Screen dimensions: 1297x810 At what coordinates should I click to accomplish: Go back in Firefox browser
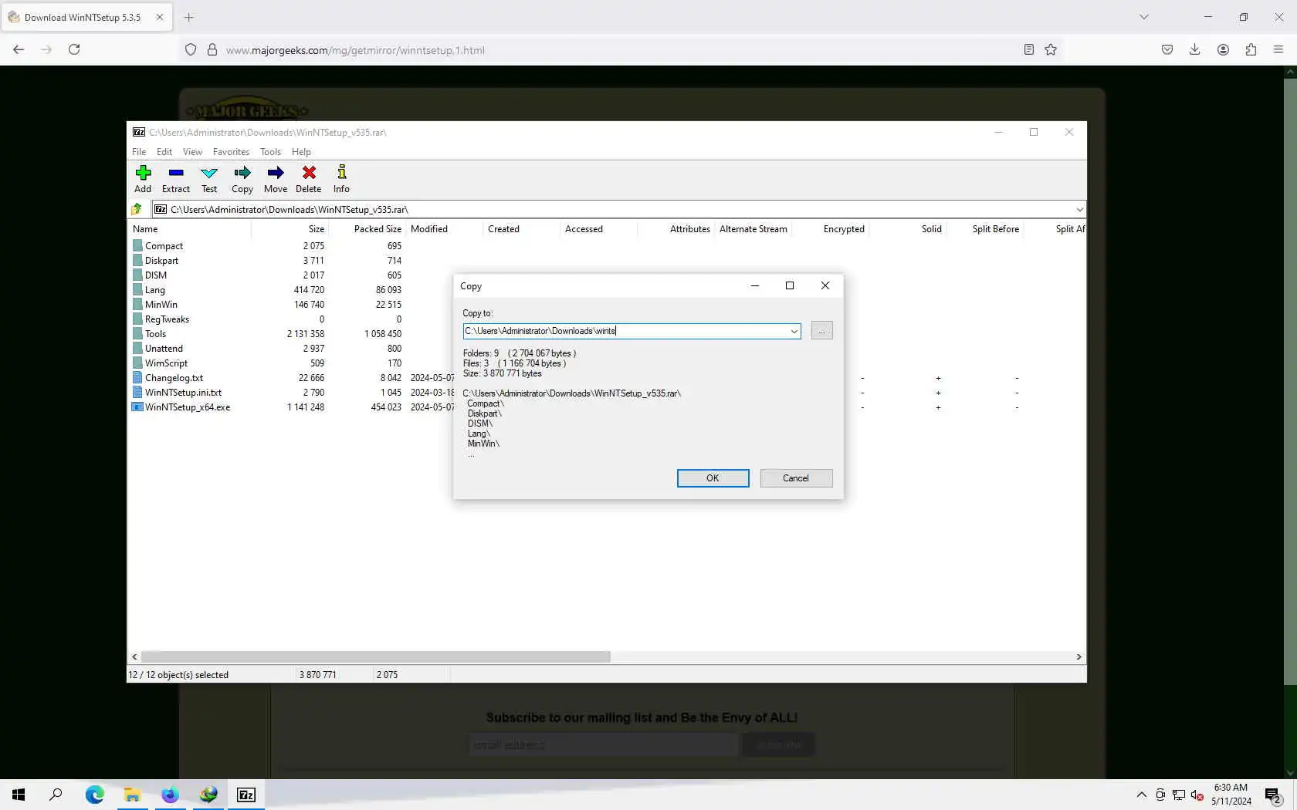tap(19, 49)
